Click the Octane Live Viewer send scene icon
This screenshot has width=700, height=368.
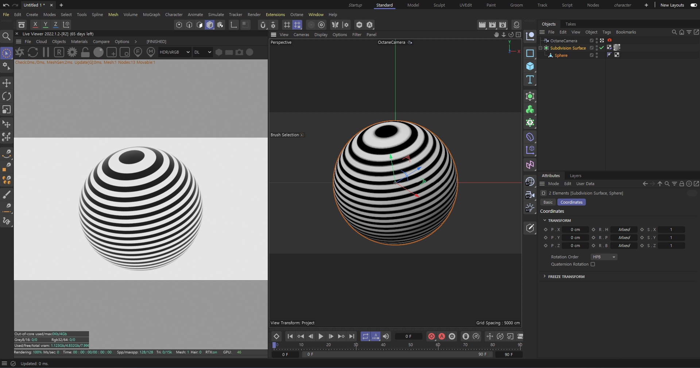[x=20, y=52]
